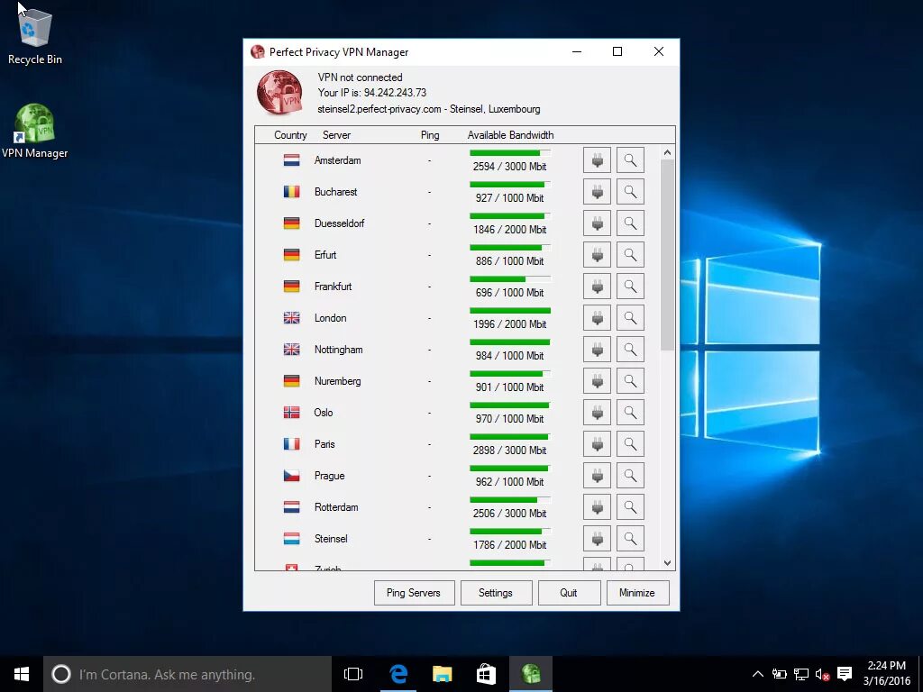923x692 pixels.
Task: Click the 2898 / 3000 Mbit bandwidth value
Action: (510, 451)
